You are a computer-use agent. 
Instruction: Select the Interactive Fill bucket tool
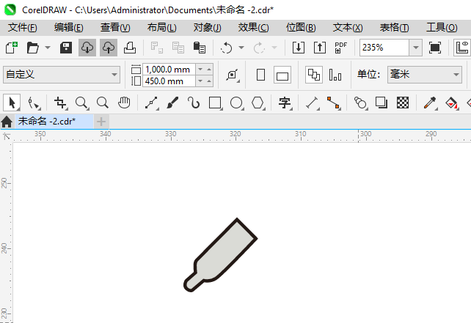click(x=451, y=103)
